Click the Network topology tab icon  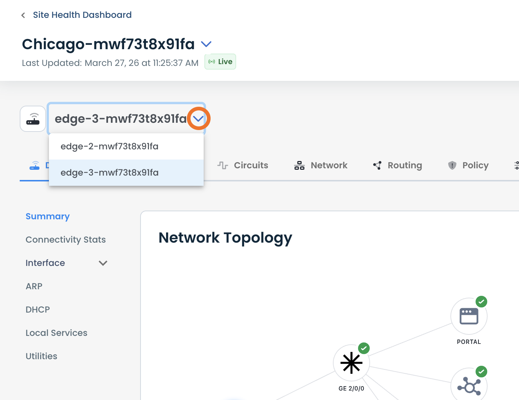[299, 165]
